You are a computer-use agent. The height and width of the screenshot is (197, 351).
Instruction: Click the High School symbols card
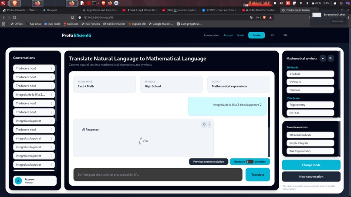172,84
